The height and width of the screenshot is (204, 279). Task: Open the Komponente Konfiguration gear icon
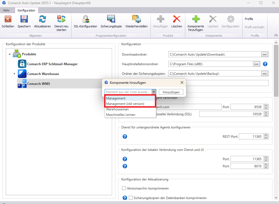pyautogui.click(x=230, y=19)
